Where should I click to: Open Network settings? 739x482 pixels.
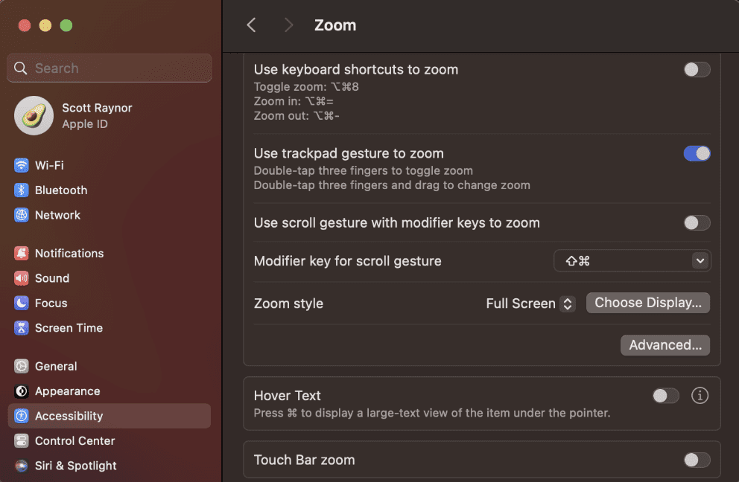[x=57, y=215]
